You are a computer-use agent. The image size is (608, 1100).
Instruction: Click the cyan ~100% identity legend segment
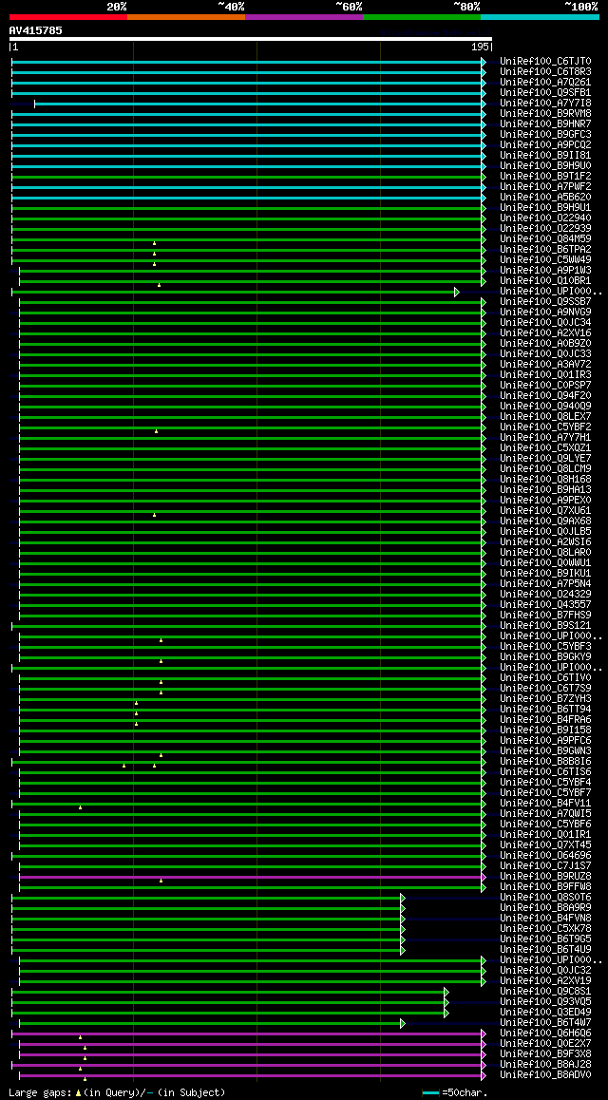540,16
